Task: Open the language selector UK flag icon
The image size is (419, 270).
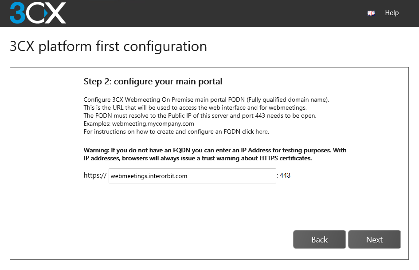Action: (x=371, y=13)
